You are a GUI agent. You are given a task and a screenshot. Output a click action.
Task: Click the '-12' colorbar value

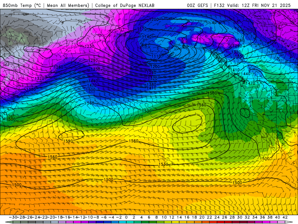tap(81, 217)
